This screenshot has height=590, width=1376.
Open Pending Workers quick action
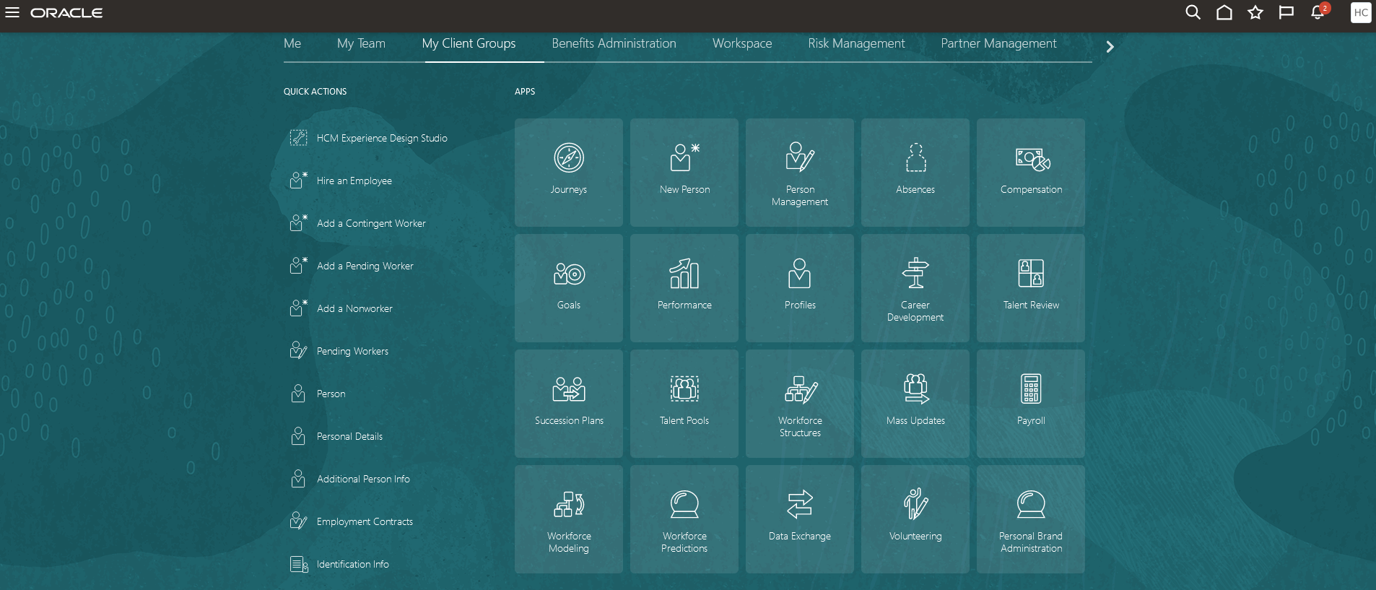[339, 351]
